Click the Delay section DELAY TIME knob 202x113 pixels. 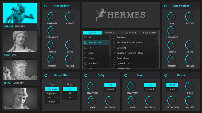click(x=92, y=86)
